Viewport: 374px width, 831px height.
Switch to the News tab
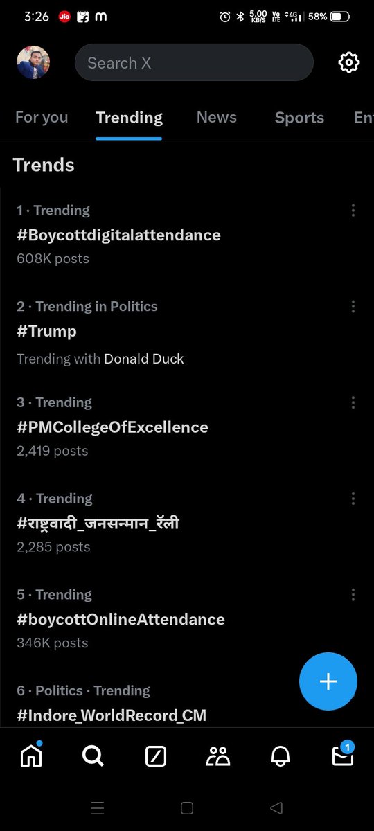point(217,118)
